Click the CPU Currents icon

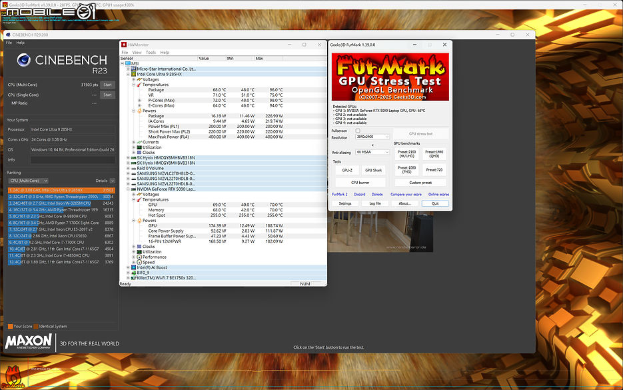point(139,142)
